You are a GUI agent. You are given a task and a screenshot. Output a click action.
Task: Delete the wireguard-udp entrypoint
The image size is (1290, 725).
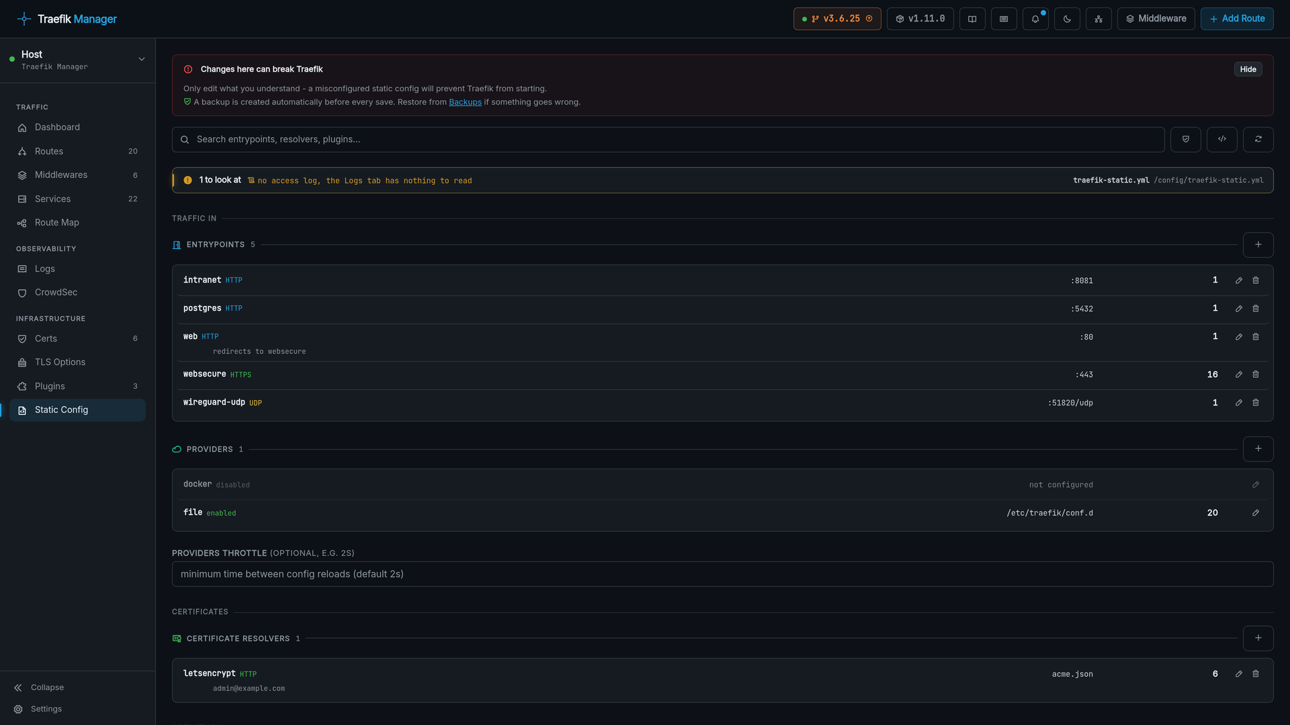(1256, 403)
